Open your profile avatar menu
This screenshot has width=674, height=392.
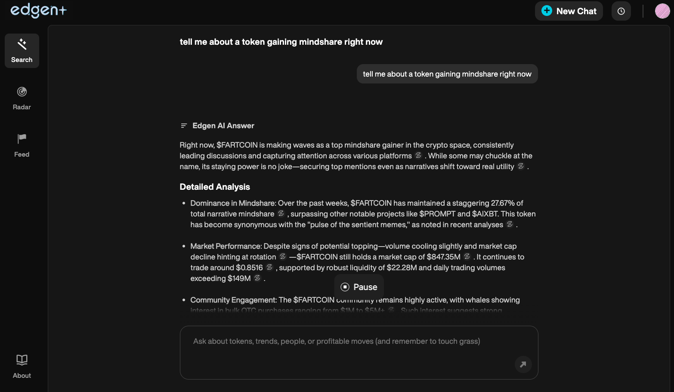coord(662,11)
